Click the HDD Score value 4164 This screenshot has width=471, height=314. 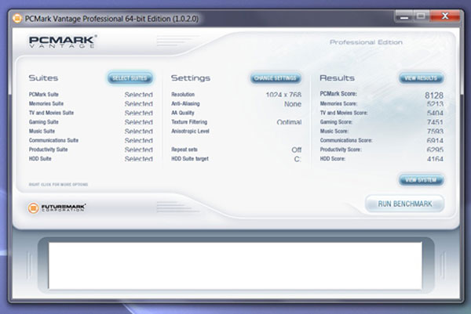435,159
